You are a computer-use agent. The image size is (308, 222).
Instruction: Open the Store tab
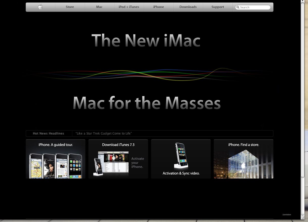coord(70,7)
